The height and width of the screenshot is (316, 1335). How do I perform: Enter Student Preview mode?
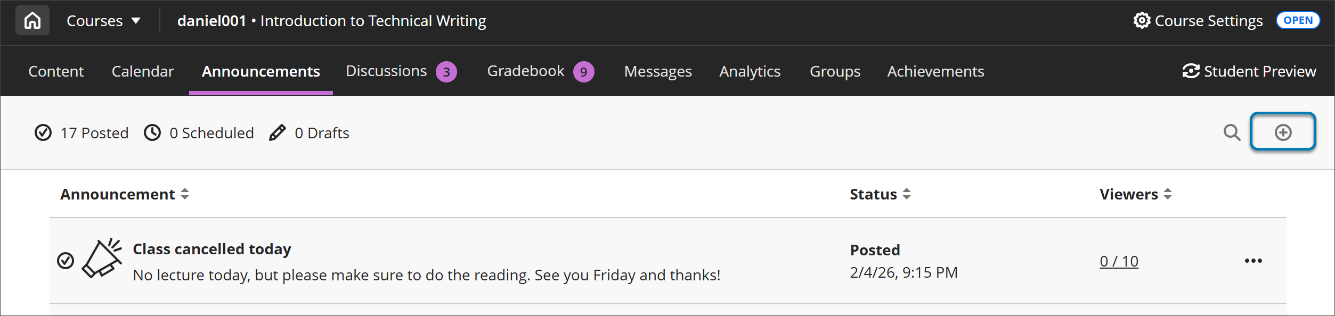(1249, 71)
